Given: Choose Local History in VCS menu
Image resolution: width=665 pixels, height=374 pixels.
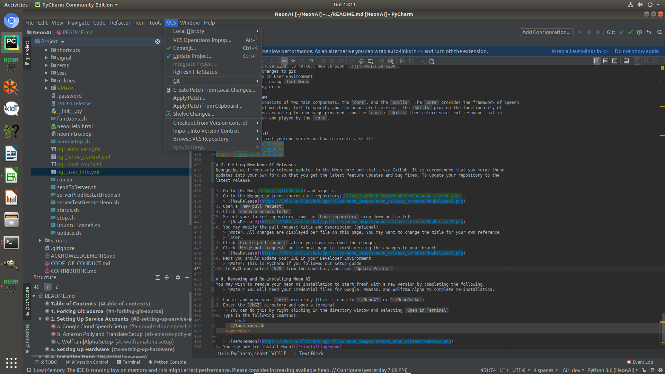Looking at the screenshot, I should pos(213,31).
